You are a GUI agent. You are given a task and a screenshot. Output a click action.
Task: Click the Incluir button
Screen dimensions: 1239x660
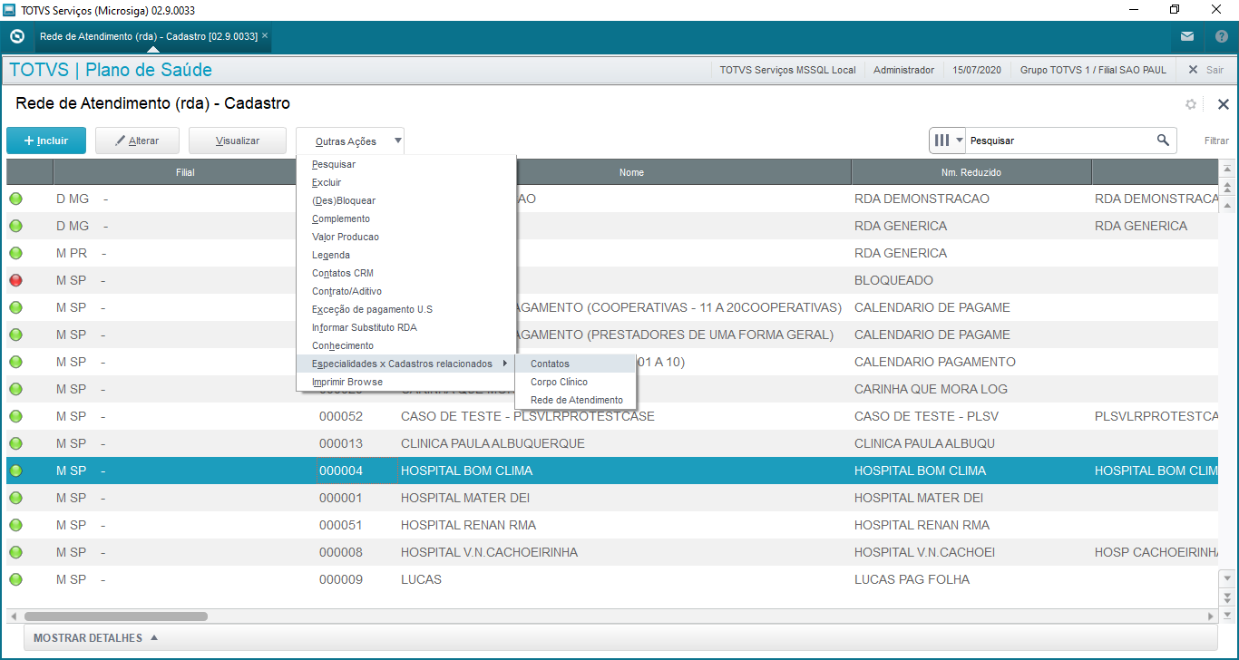(x=46, y=141)
